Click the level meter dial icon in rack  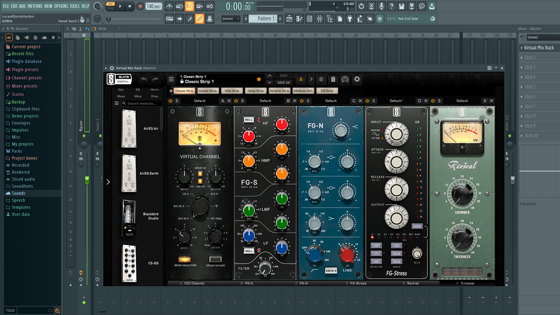tap(345, 79)
